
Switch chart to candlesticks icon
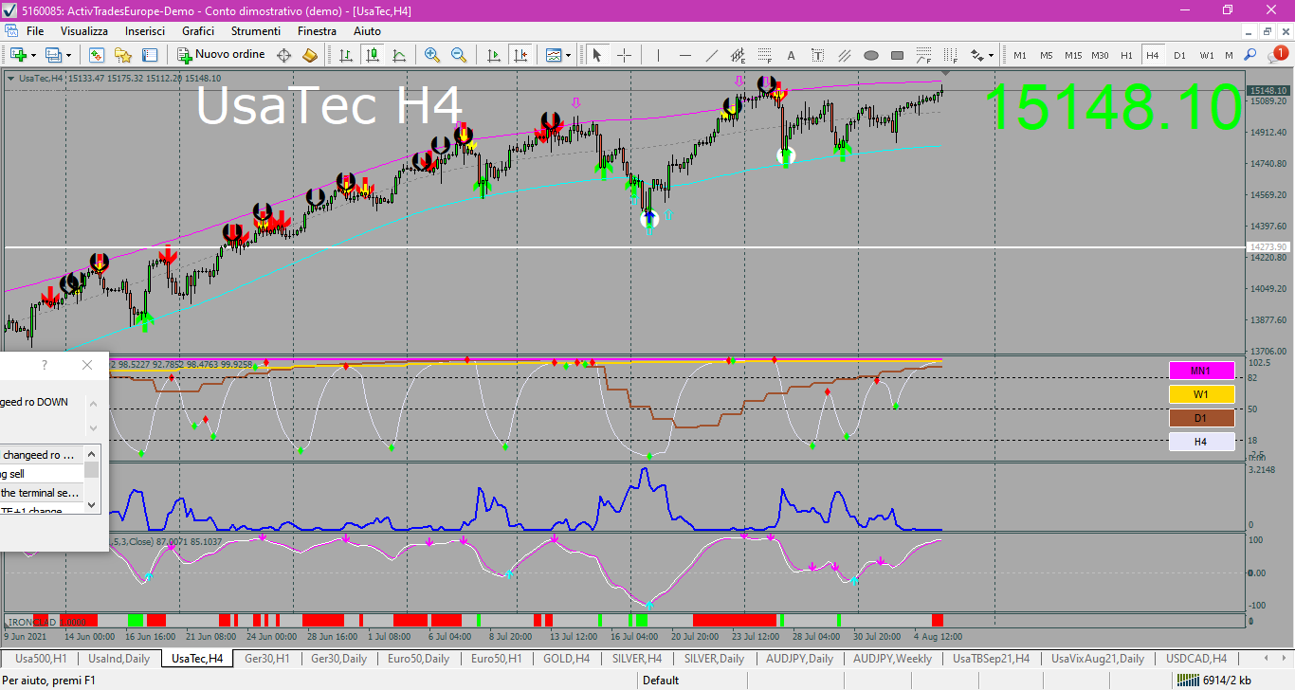[373, 55]
